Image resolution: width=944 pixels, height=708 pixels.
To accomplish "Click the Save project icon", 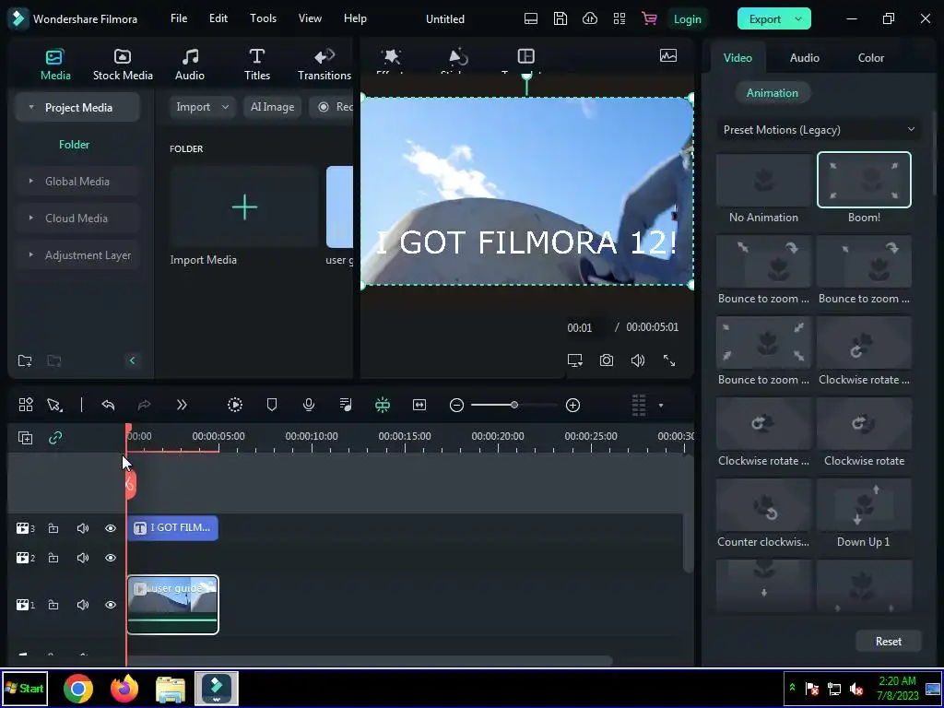I will coord(560,18).
